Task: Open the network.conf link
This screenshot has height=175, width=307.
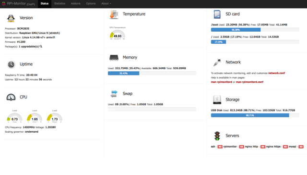Action: click(x=276, y=73)
